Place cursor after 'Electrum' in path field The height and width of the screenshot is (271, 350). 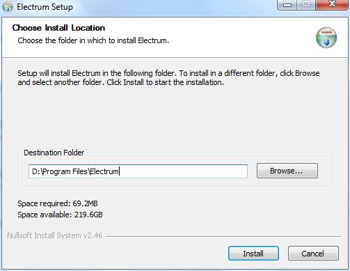click(119, 171)
